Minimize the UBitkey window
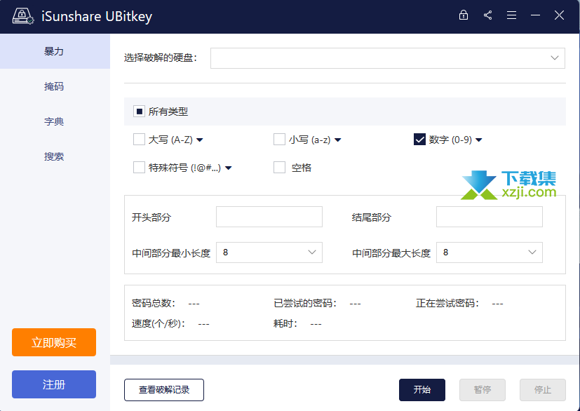The image size is (580, 411). point(535,15)
